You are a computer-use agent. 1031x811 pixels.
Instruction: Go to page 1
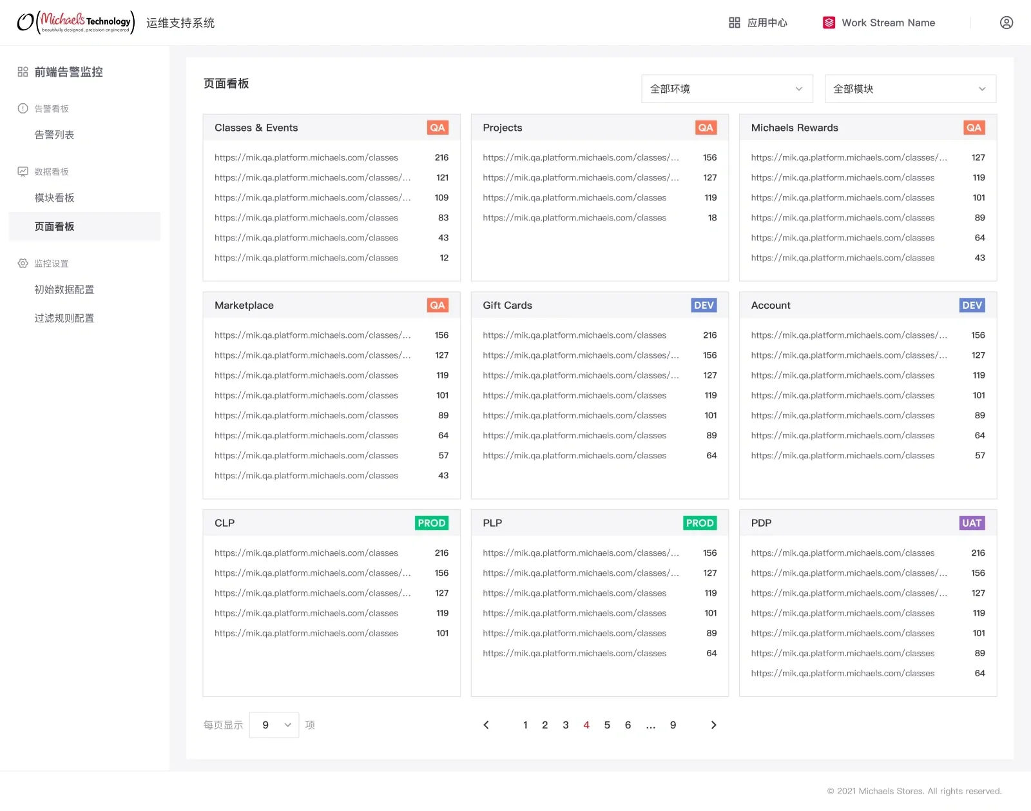coord(525,725)
